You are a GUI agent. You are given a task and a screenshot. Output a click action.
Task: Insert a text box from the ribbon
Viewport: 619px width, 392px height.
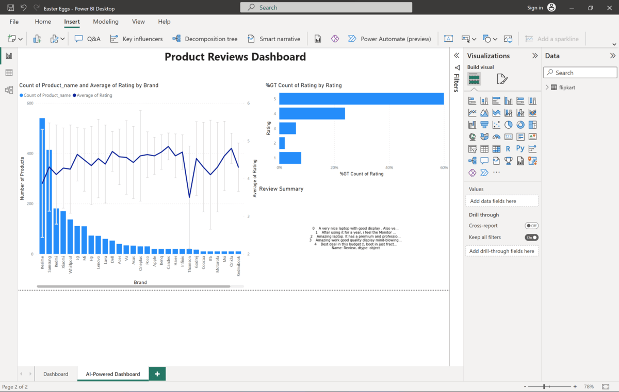coord(448,39)
